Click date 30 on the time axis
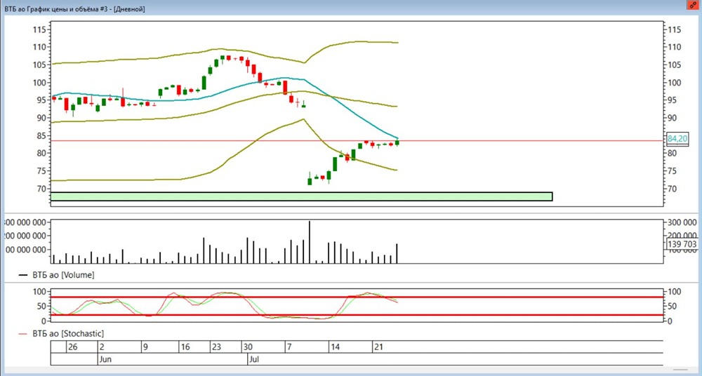 (248, 347)
